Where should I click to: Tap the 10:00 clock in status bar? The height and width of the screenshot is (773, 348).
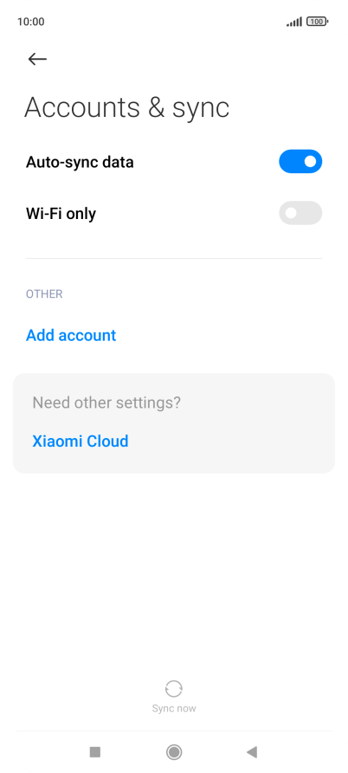(x=30, y=22)
